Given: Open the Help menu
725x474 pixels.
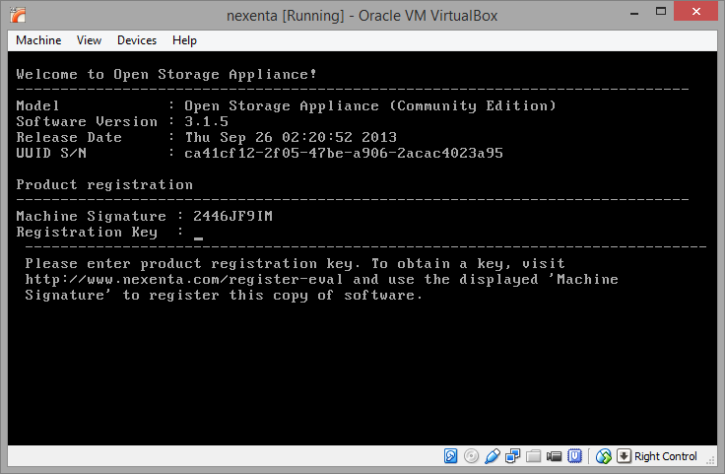Looking at the screenshot, I should (x=184, y=40).
